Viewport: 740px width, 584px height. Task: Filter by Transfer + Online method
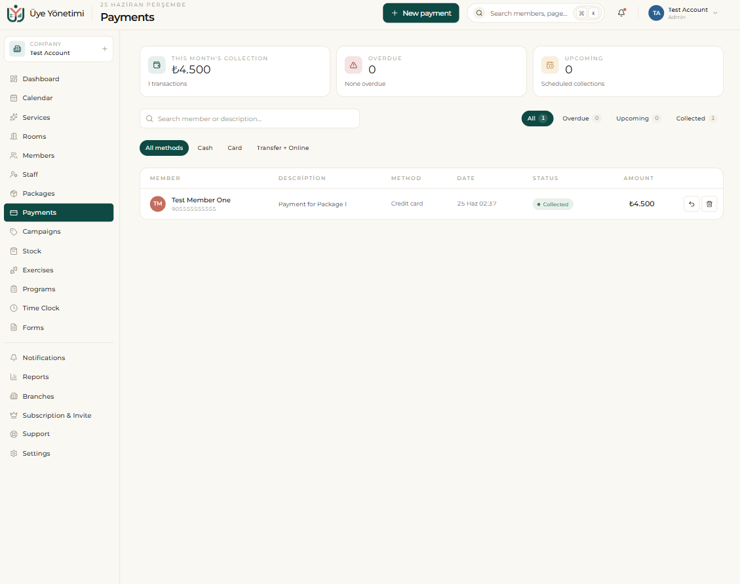coord(282,148)
